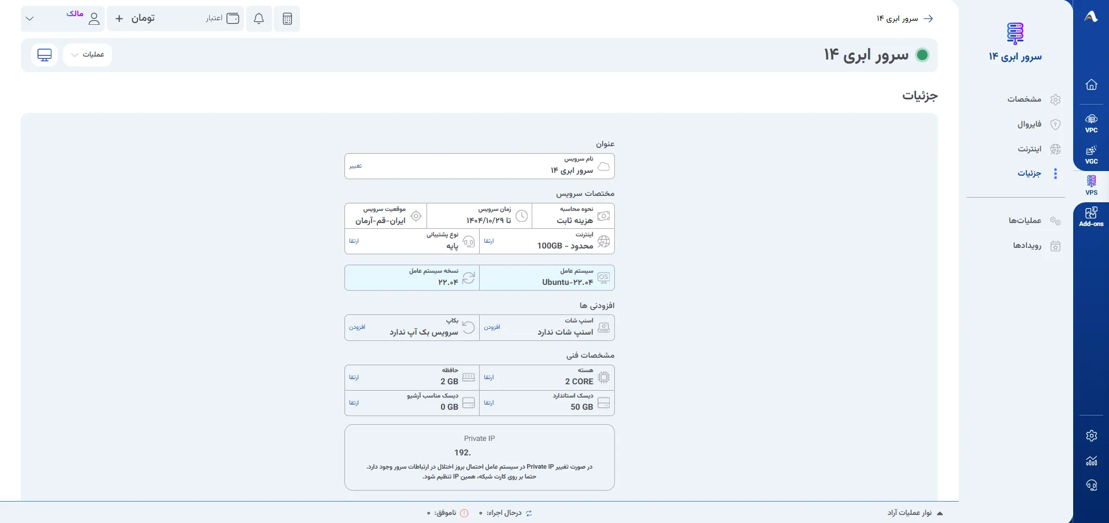Click ارتقا for 0 GB archive disk
The width and height of the screenshot is (1109, 523).
[354, 403]
